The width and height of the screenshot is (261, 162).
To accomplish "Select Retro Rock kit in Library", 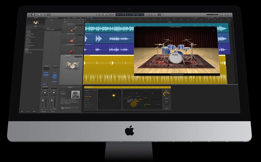I will [29, 43].
